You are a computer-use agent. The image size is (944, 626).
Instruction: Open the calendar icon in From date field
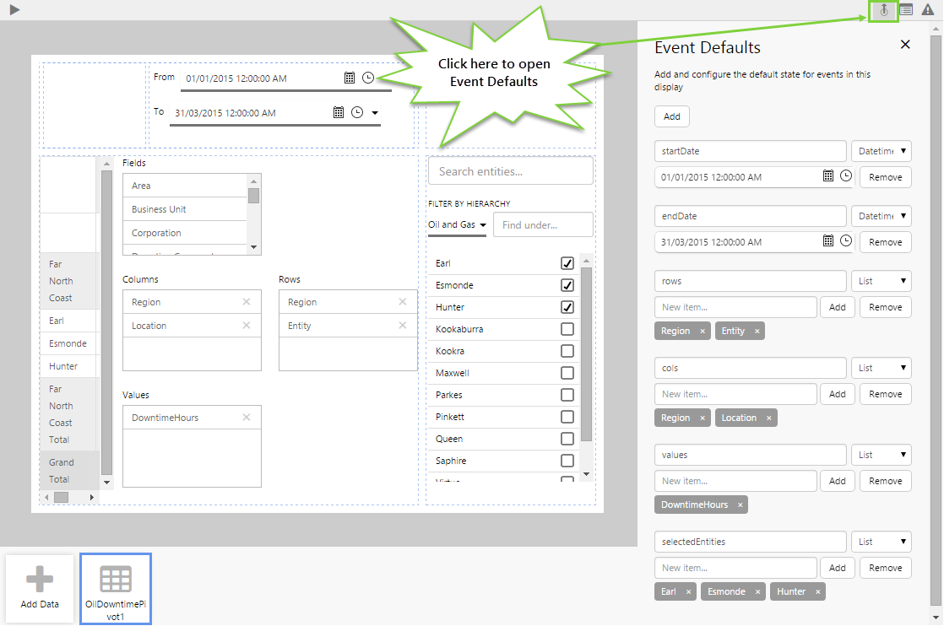tap(350, 78)
